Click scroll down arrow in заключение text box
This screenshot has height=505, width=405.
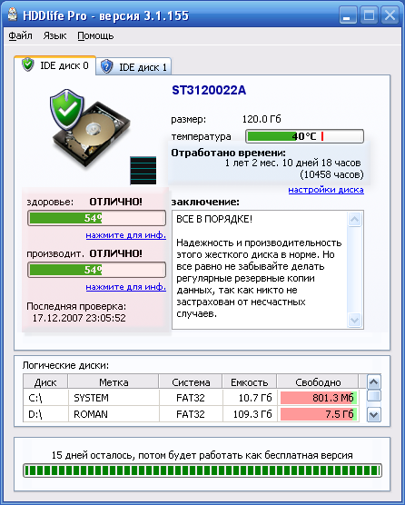pyautogui.click(x=354, y=320)
